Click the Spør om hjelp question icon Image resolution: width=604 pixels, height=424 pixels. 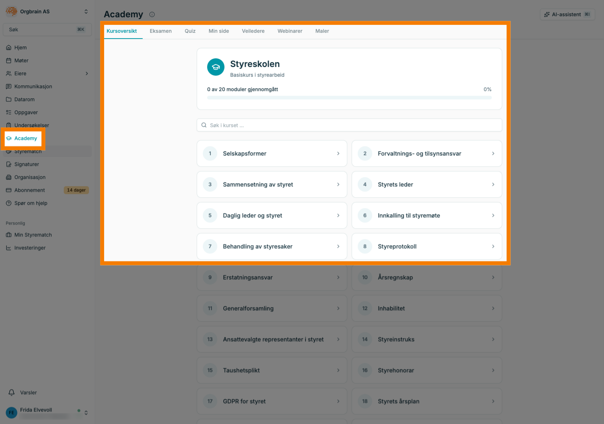point(9,203)
